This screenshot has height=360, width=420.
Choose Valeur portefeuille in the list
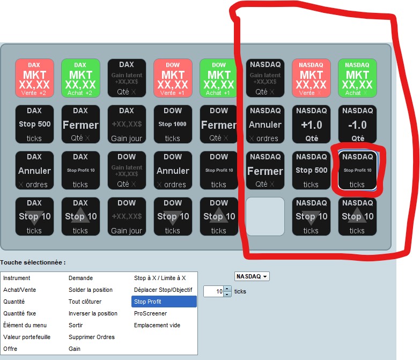(x=27, y=337)
